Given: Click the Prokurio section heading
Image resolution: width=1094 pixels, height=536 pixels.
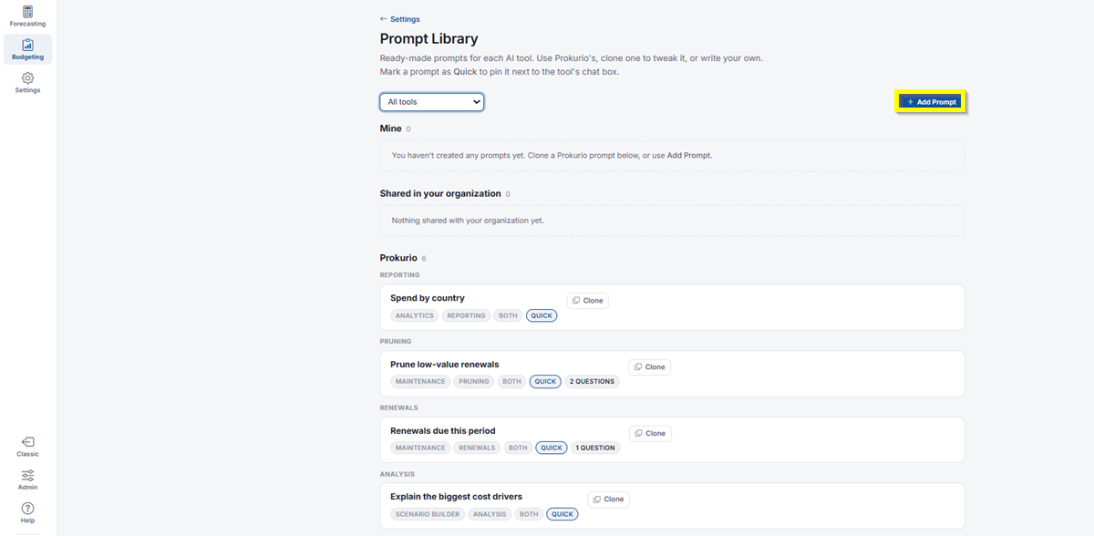Looking at the screenshot, I should [x=398, y=258].
